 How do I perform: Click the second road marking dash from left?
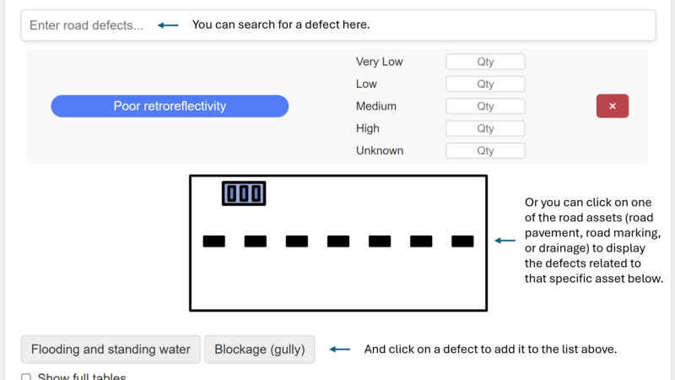pyautogui.click(x=256, y=242)
